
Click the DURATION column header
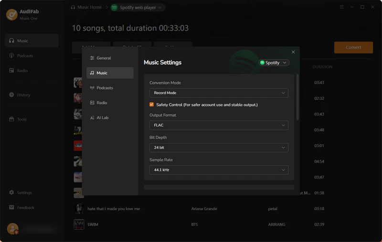(x=322, y=67)
